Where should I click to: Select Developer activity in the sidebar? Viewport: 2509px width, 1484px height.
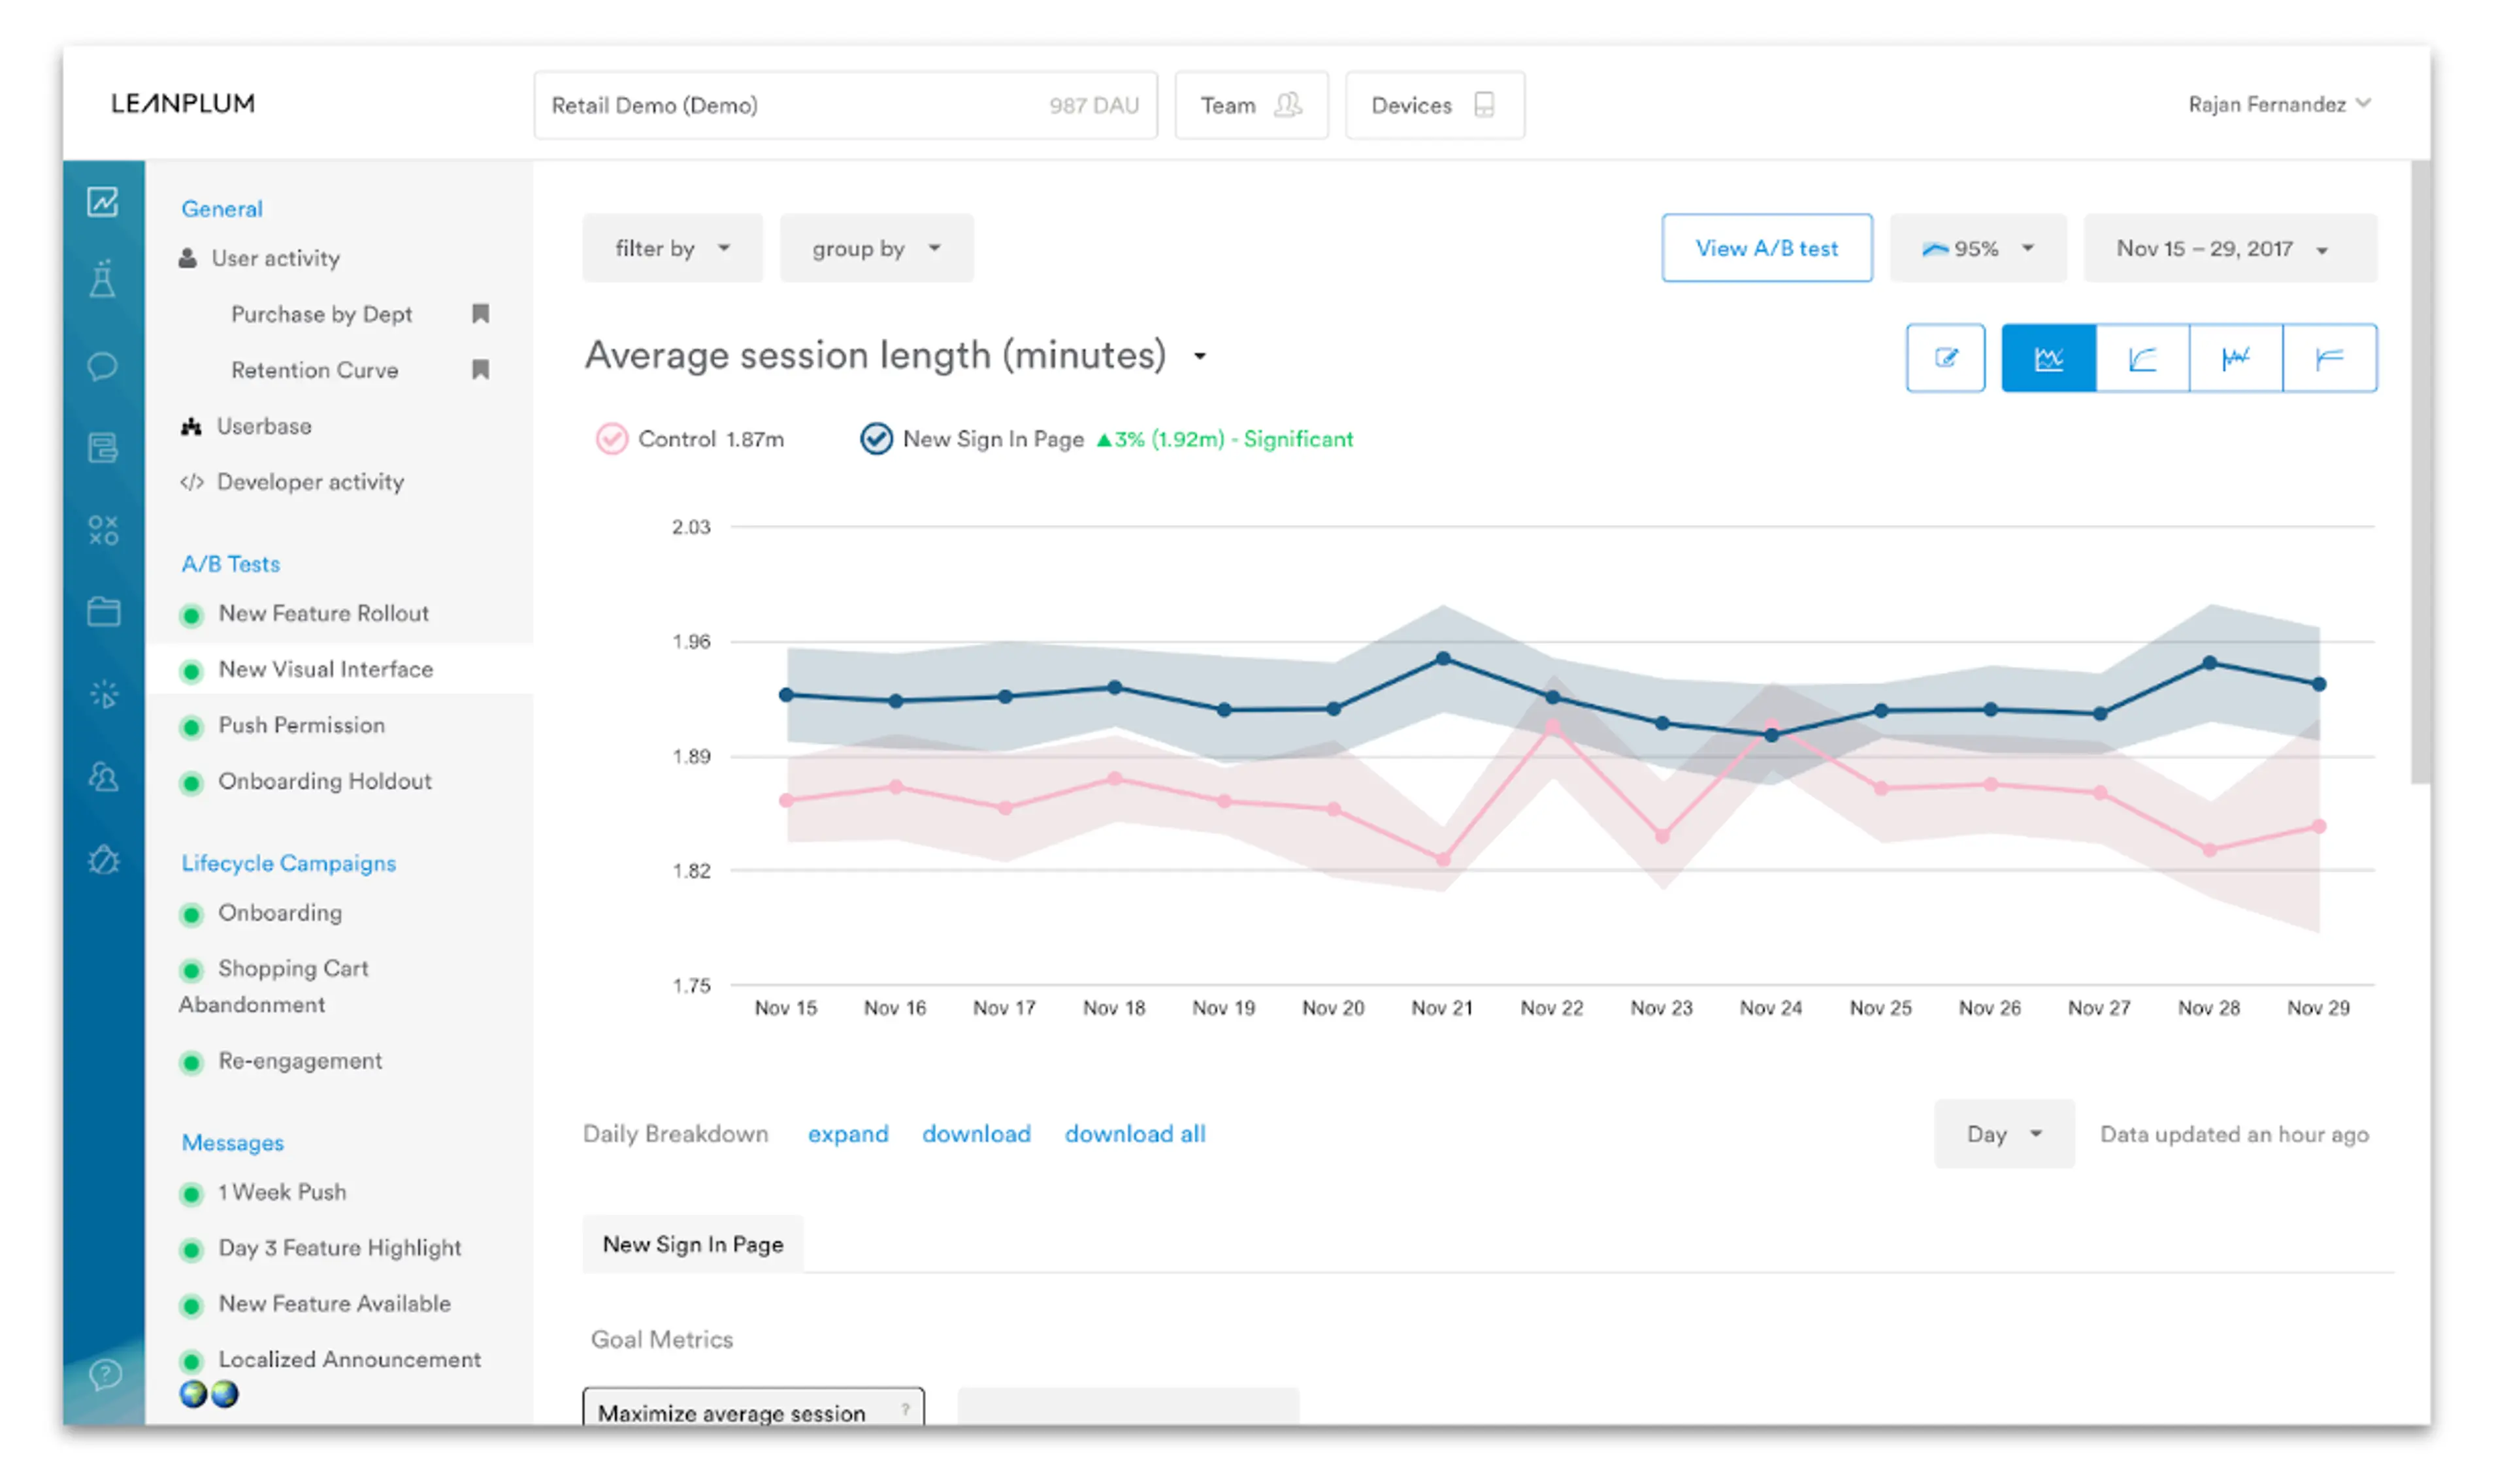point(310,482)
